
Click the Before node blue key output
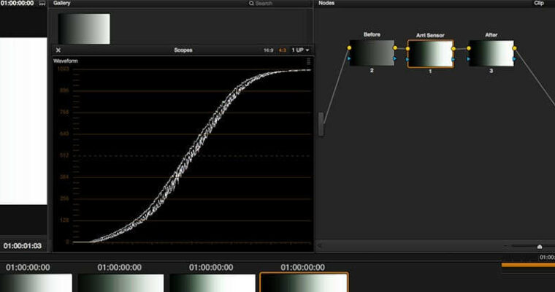pos(394,58)
